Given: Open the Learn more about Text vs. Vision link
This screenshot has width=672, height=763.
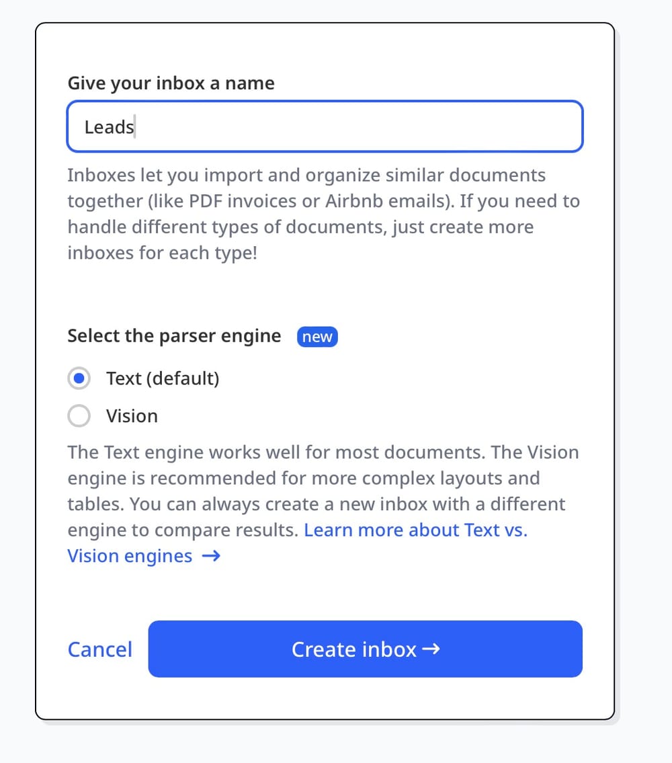Looking at the screenshot, I should point(415,530).
